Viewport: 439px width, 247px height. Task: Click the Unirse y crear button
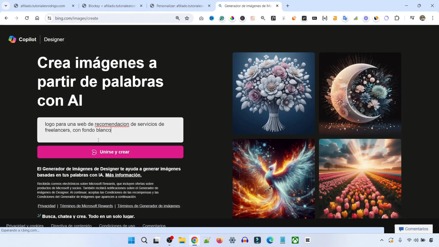[110, 152]
